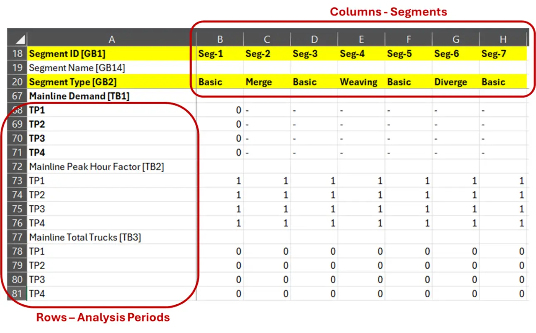The image size is (536, 333).
Task: Select the Seg-3 cell
Action: click(314, 53)
